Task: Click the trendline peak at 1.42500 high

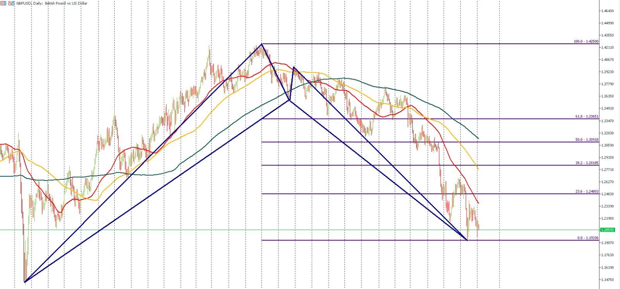Action: 262,44
